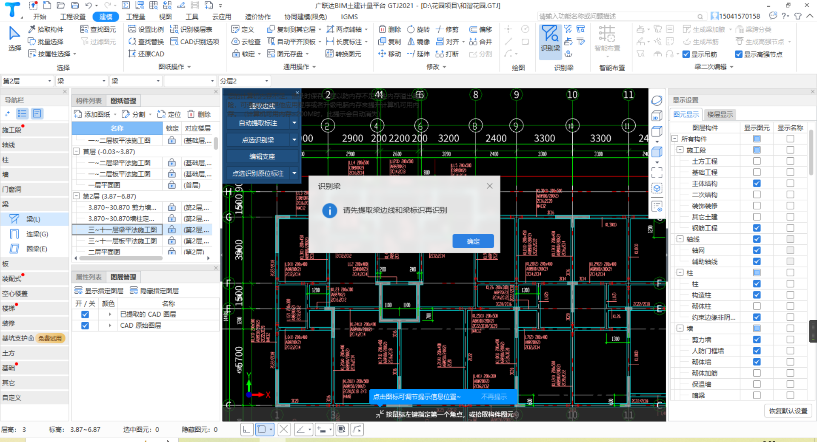817x442 pixels.
Task: Select the 三~十一层梁平法施工图 drawing row
Action: click(x=142, y=229)
